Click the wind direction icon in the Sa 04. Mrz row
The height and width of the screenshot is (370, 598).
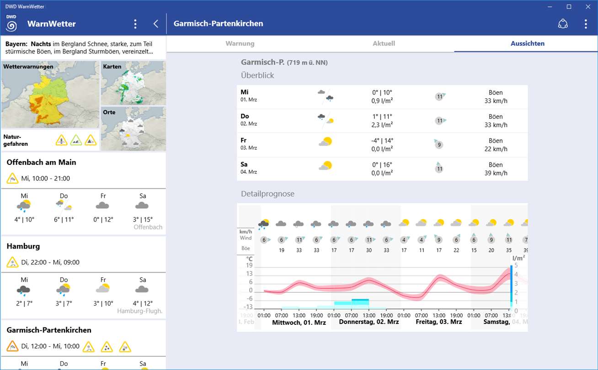pos(439,168)
